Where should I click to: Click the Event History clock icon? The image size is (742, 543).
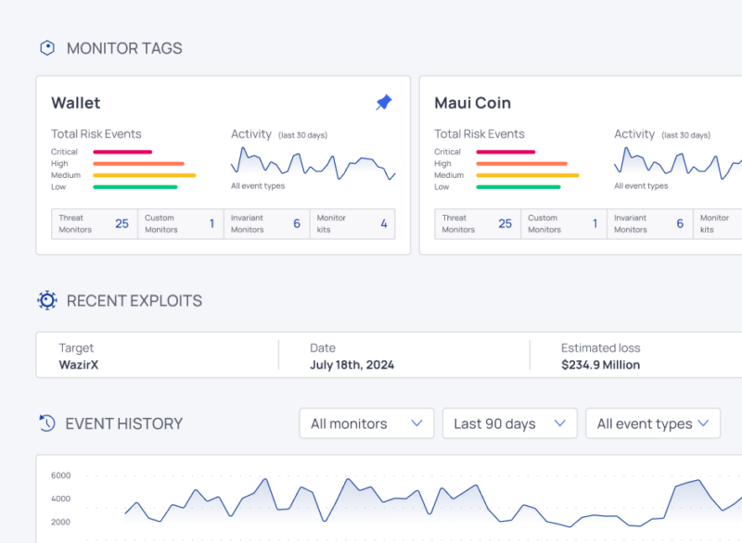[47, 423]
